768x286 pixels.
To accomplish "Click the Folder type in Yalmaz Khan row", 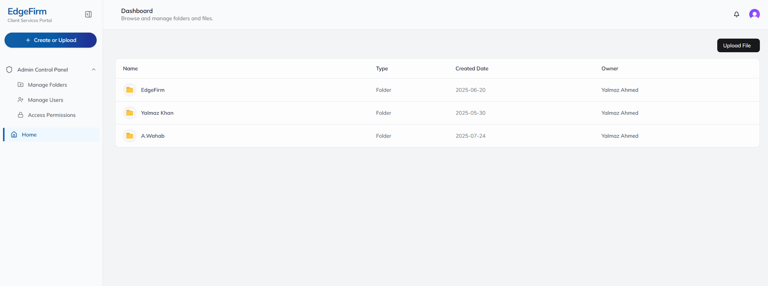I will tap(384, 113).
